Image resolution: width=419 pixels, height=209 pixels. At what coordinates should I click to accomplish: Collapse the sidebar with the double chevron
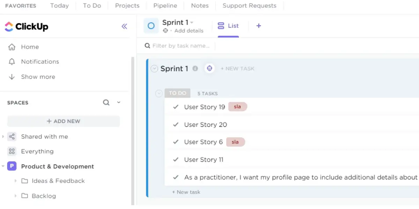[x=124, y=26]
